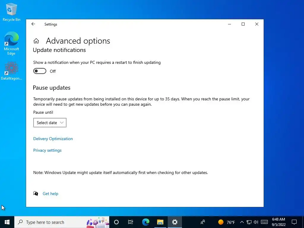Click the Get help link
Image resolution: width=304 pixels, height=228 pixels.
50,194
